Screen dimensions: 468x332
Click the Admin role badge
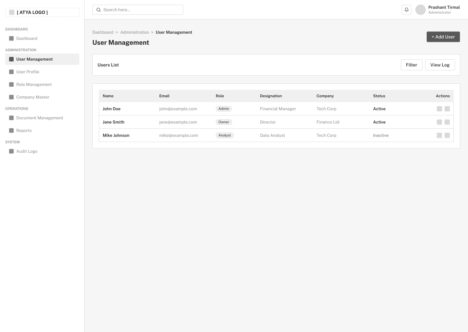[224, 109]
